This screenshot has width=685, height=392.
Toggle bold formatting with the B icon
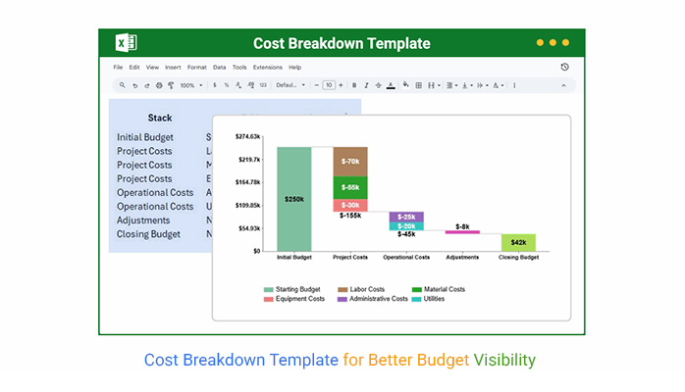[x=352, y=85]
